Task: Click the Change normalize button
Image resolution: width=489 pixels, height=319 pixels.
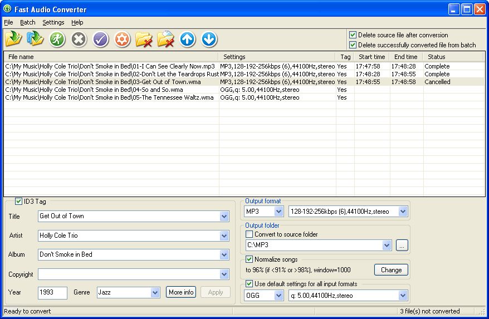Action: point(391,270)
